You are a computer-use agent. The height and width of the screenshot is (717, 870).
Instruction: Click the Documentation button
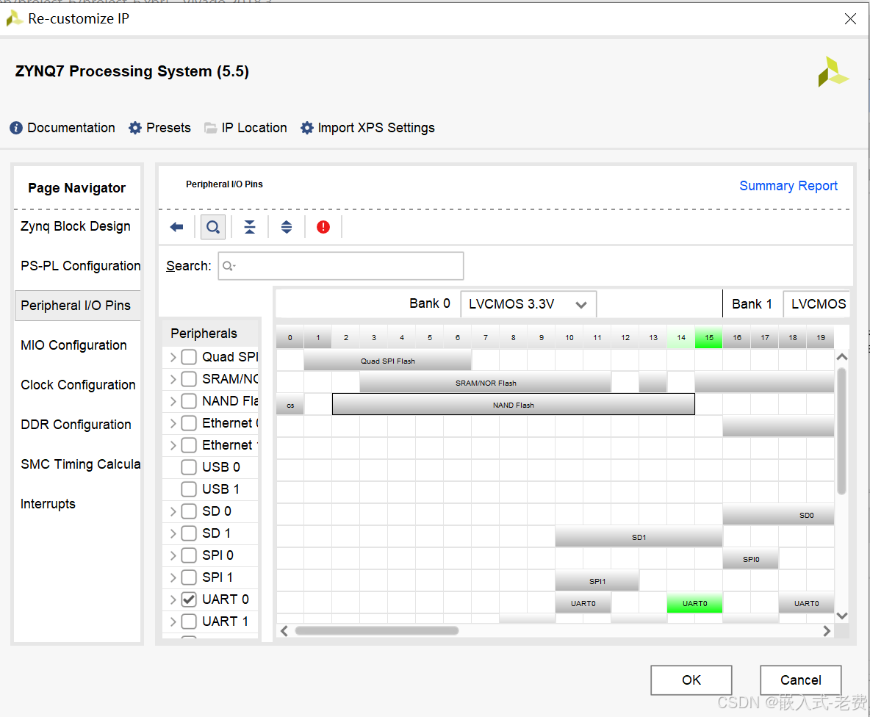pos(62,128)
